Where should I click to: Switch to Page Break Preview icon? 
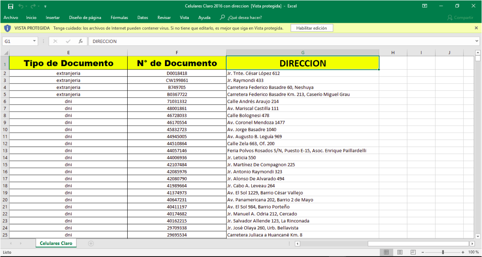coord(413,252)
